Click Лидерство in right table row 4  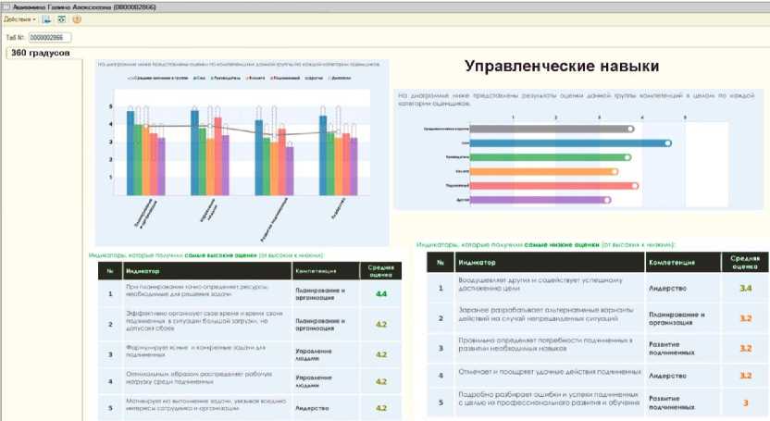coord(668,376)
